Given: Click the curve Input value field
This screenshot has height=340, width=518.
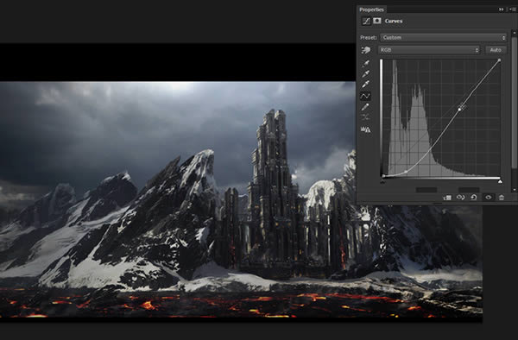Looking at the screenshot, I should pyautogui.click(x=426, y=190).
